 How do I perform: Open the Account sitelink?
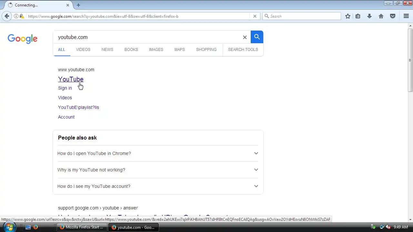[x=66, y=117]
